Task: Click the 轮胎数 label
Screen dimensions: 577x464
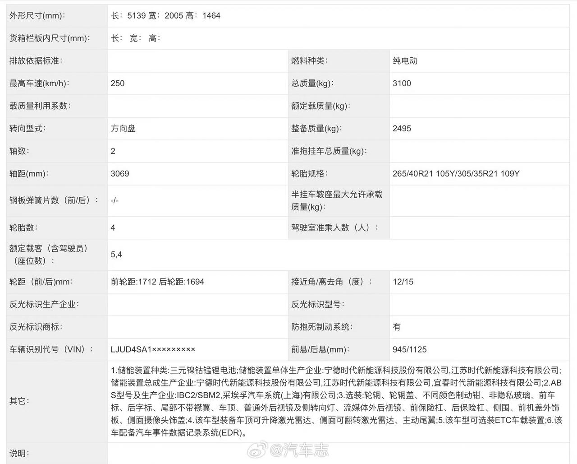Action: tap(23, 227)
